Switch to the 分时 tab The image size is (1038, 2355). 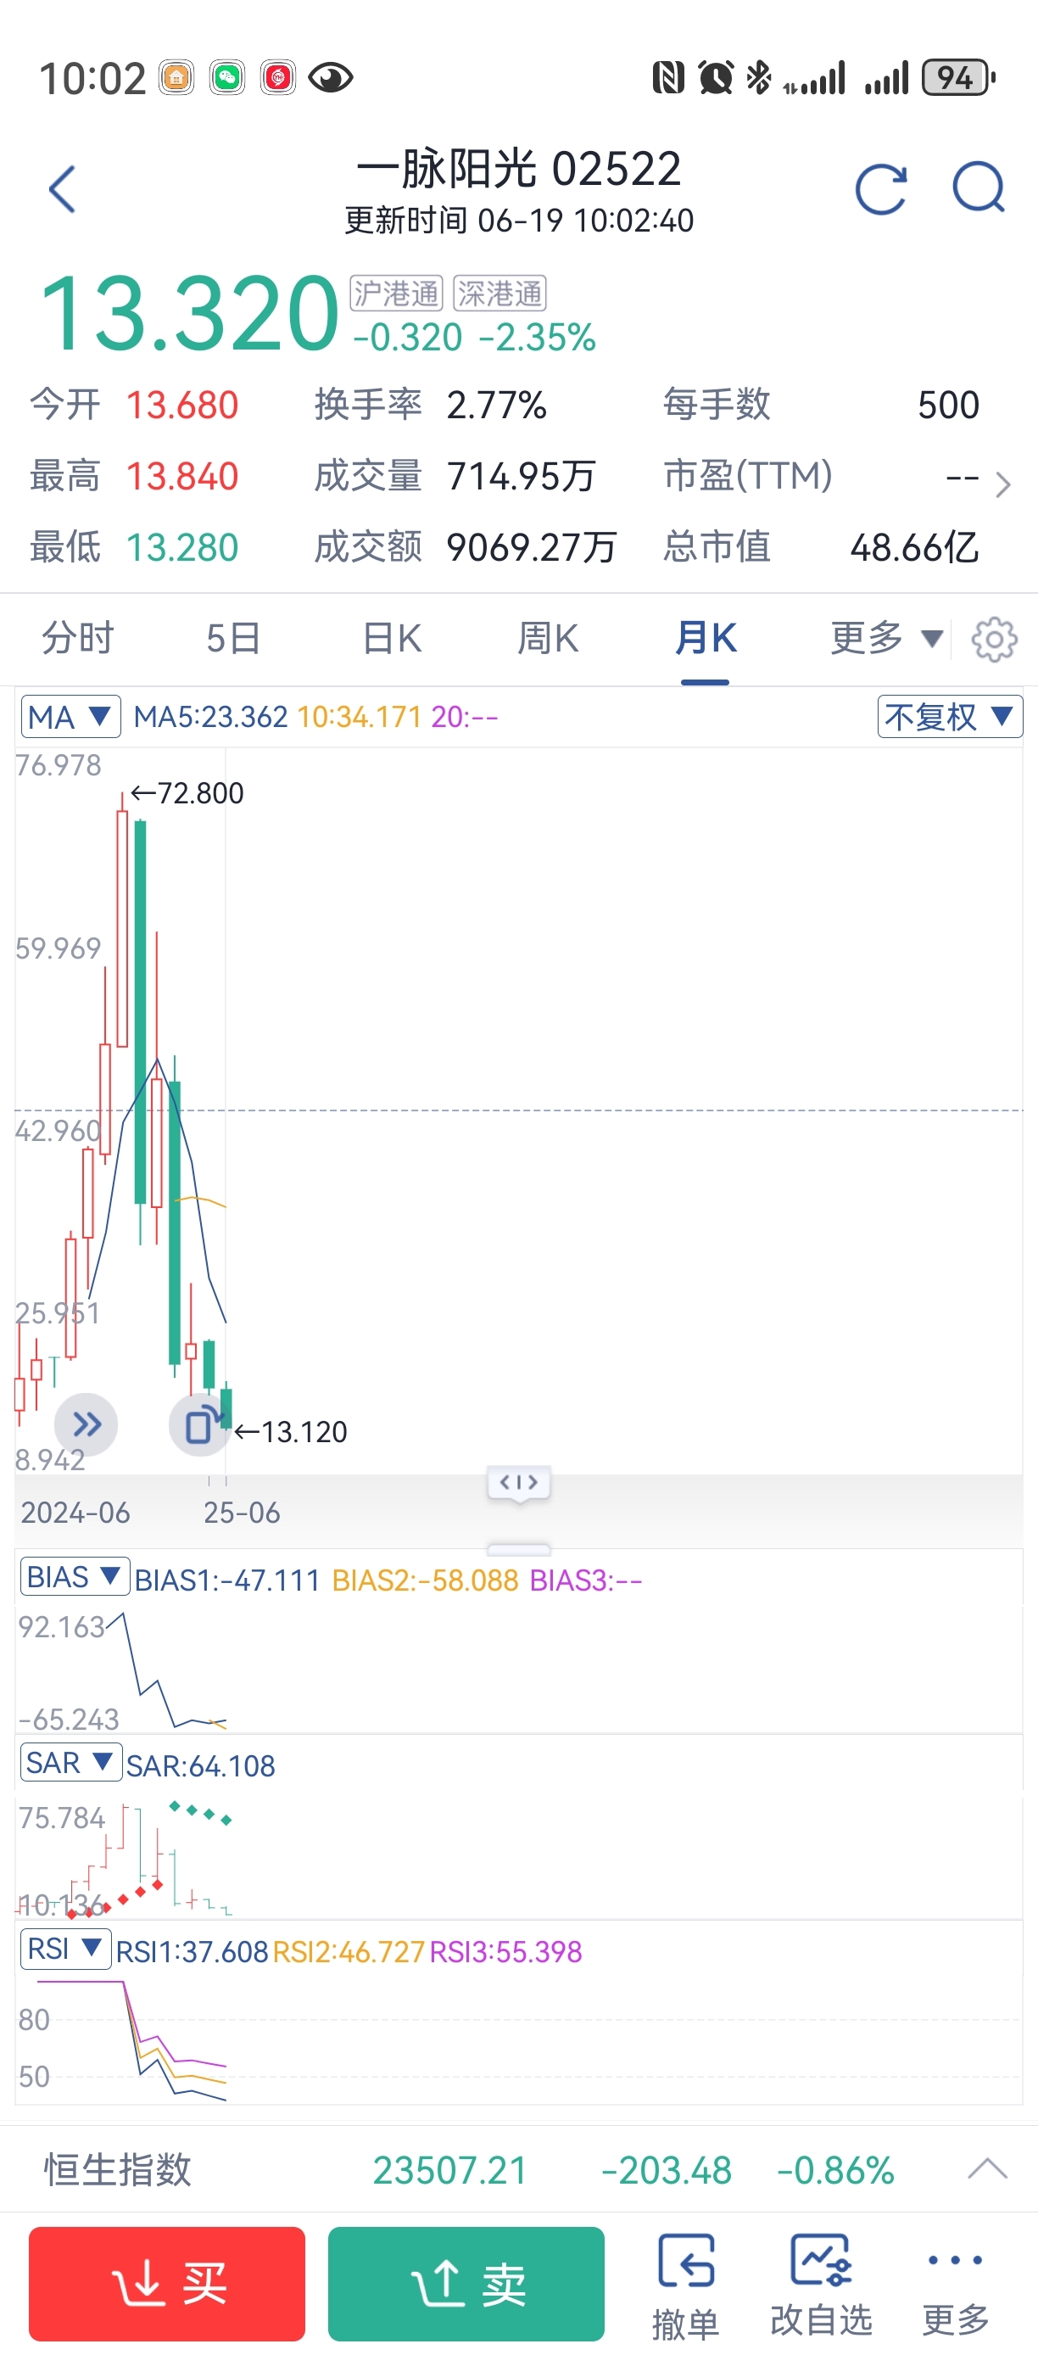[x=78, y=638]
